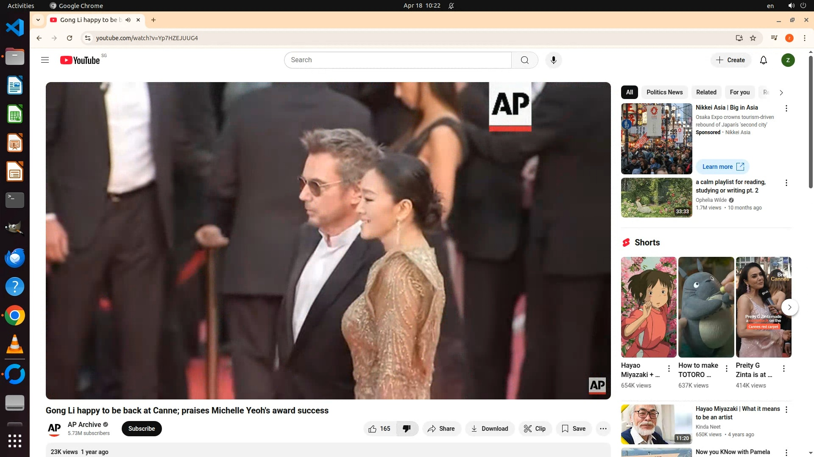814x457 pixels.
Task: Select the Politics News chip
Action: pyautogui.click(x=664, y=92)
